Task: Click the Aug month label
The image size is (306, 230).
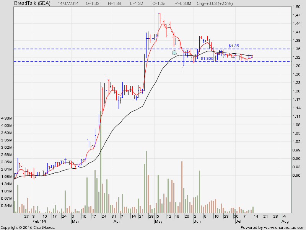Action: [285, 222]
